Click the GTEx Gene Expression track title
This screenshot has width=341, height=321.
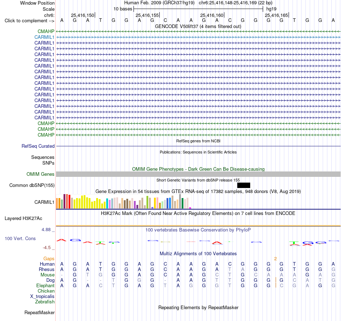(x=198, y=192)
